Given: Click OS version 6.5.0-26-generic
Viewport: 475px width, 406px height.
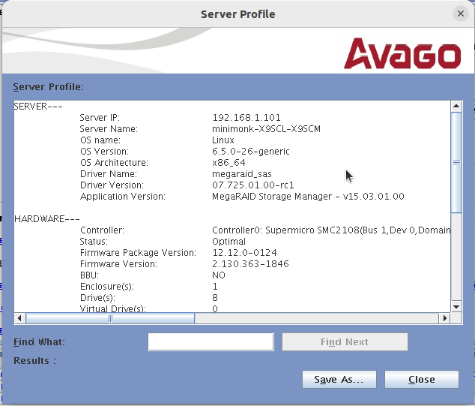Looking at the screenshot, I should [251, 152].
